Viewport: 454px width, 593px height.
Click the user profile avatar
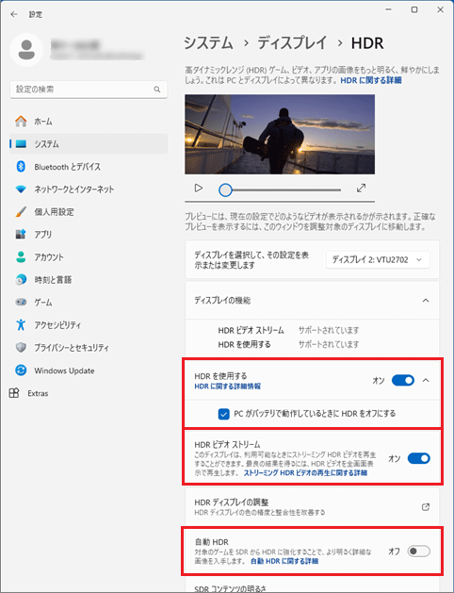(x=26, y=50)
